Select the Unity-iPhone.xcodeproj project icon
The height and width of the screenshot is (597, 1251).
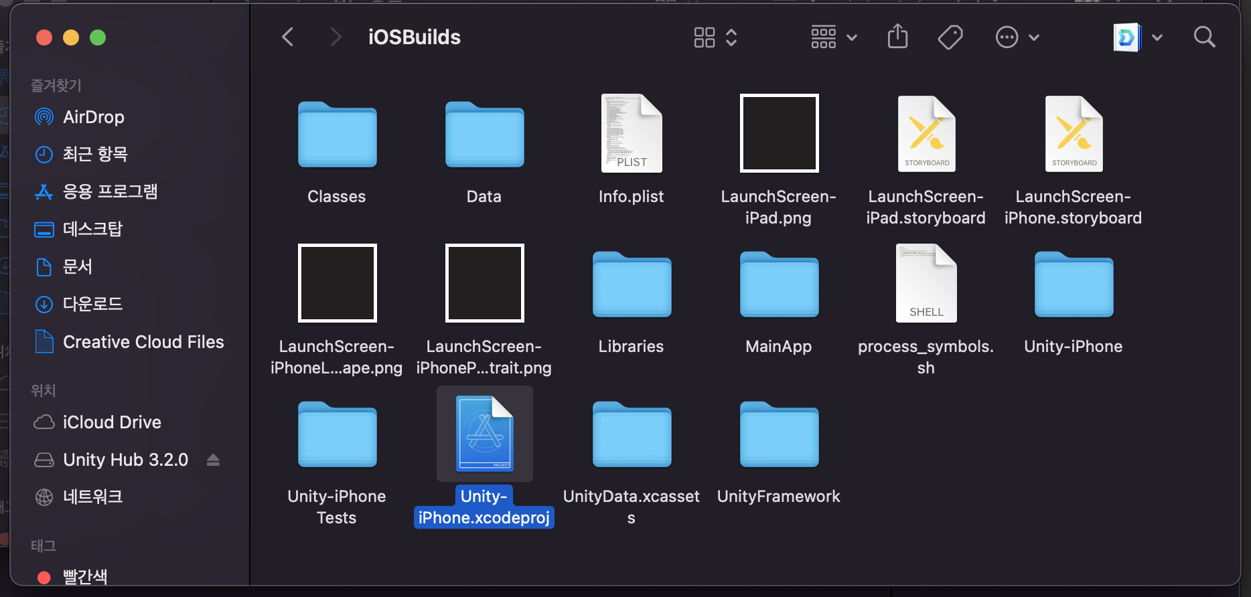pos(484,434)
